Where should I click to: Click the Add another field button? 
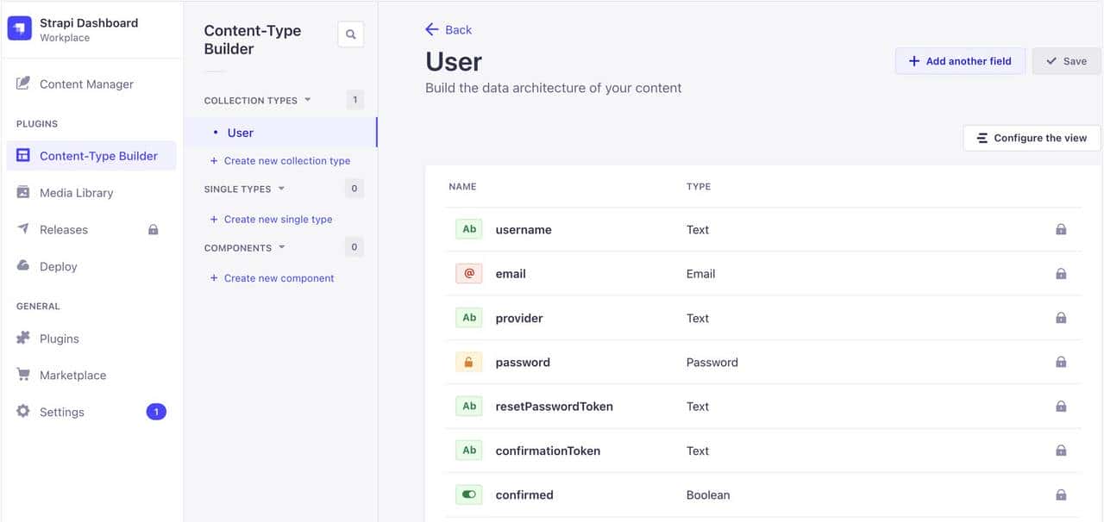coord(960,60)
